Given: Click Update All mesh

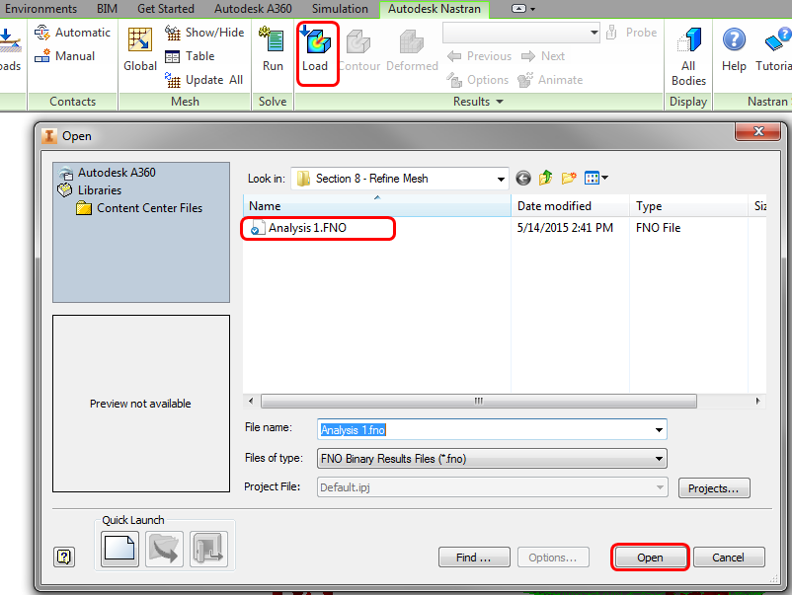Looking at the screenshot, I should click(204, 80).
